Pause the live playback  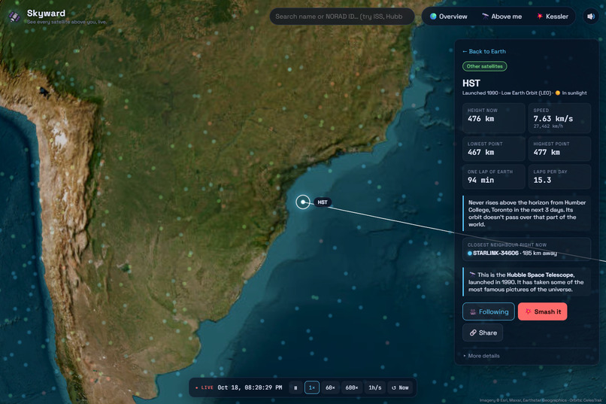295,387
